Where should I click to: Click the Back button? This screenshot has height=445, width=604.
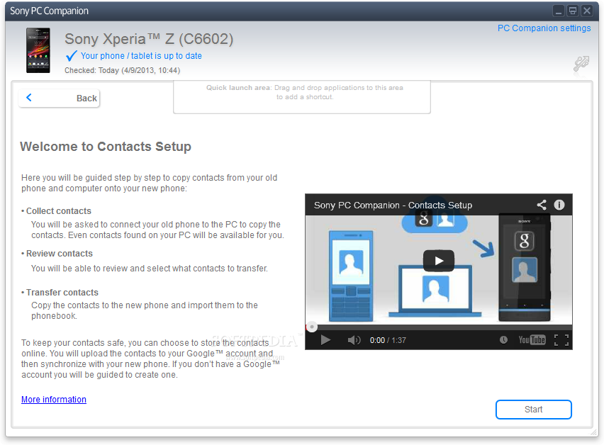coord(59,98)
